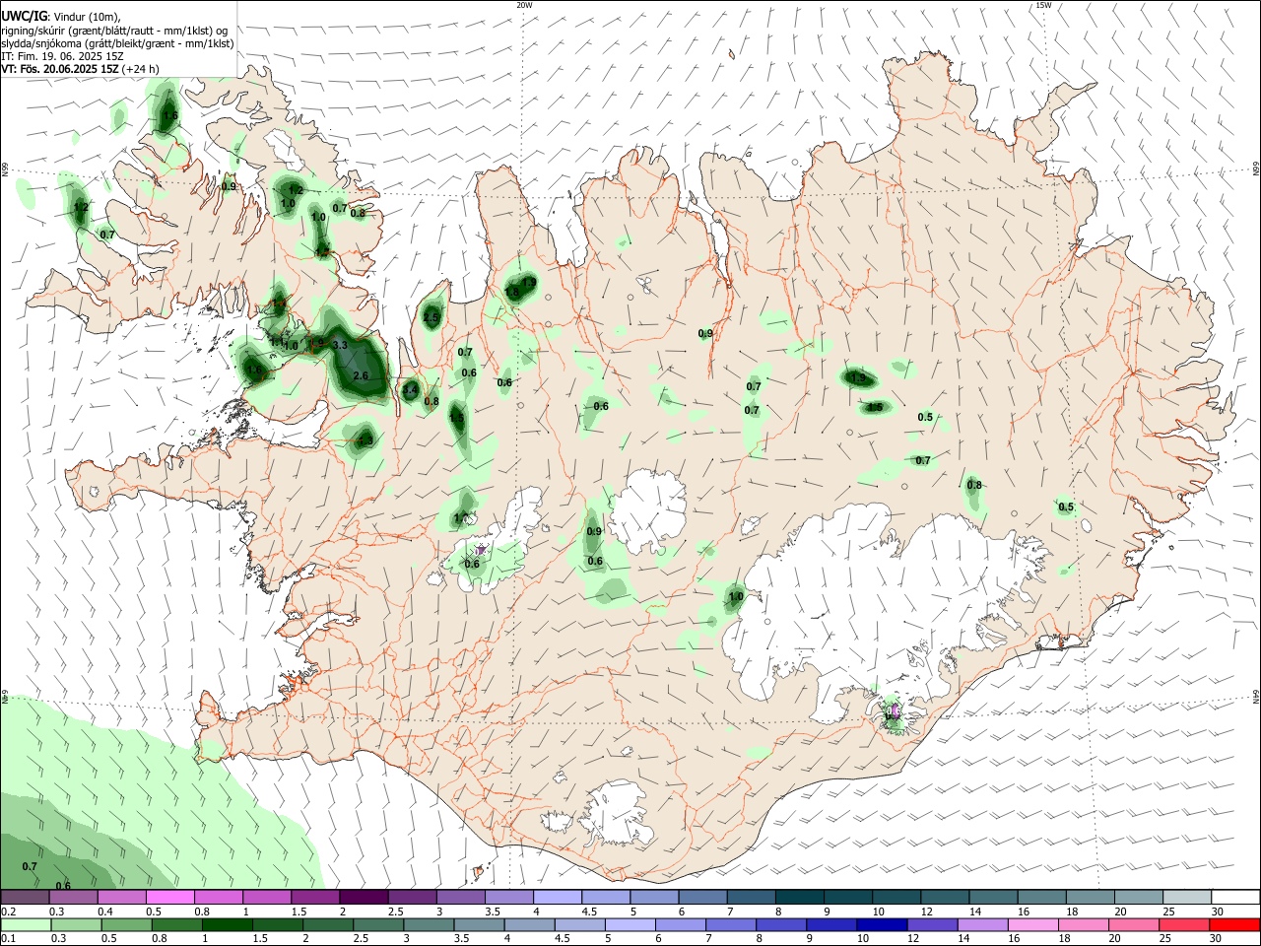The image size is (1261, 946).
Task: Pick the snow legend swatch labeled 0.8
Action: [x=218, y=898]
